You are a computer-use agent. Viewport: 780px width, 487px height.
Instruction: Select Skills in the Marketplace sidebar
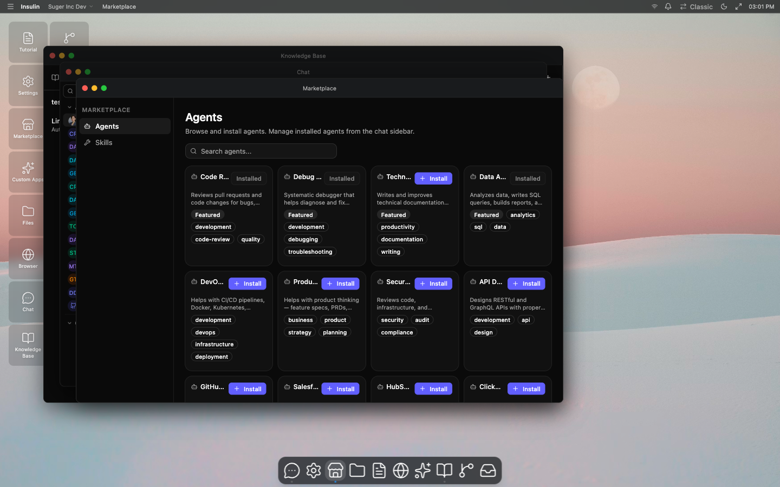tap(125, 142)
